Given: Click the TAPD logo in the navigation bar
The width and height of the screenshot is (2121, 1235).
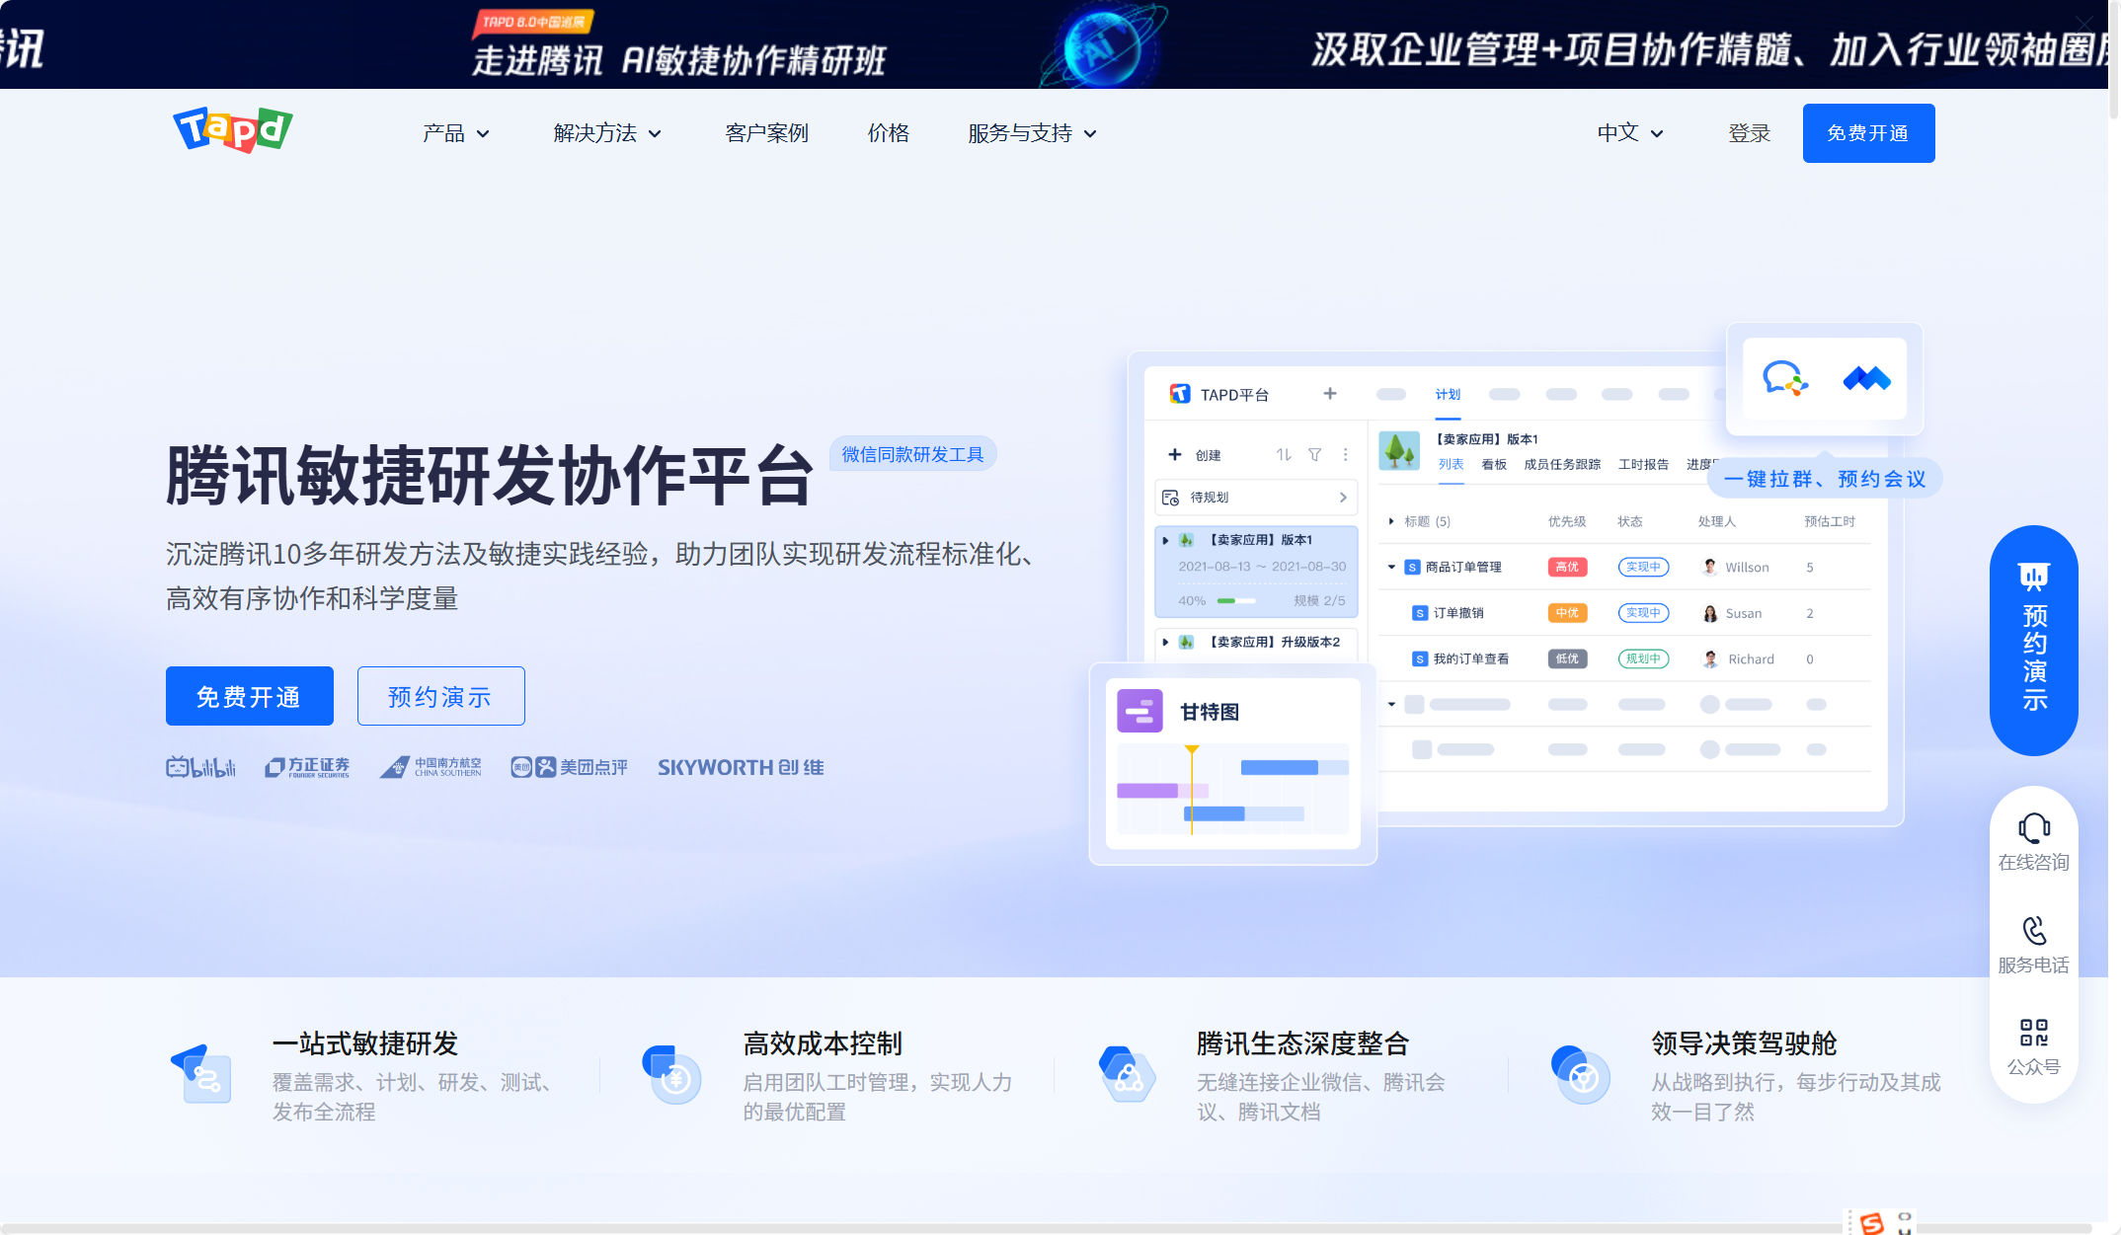Looking at the screenshot, I should [231, 130].
